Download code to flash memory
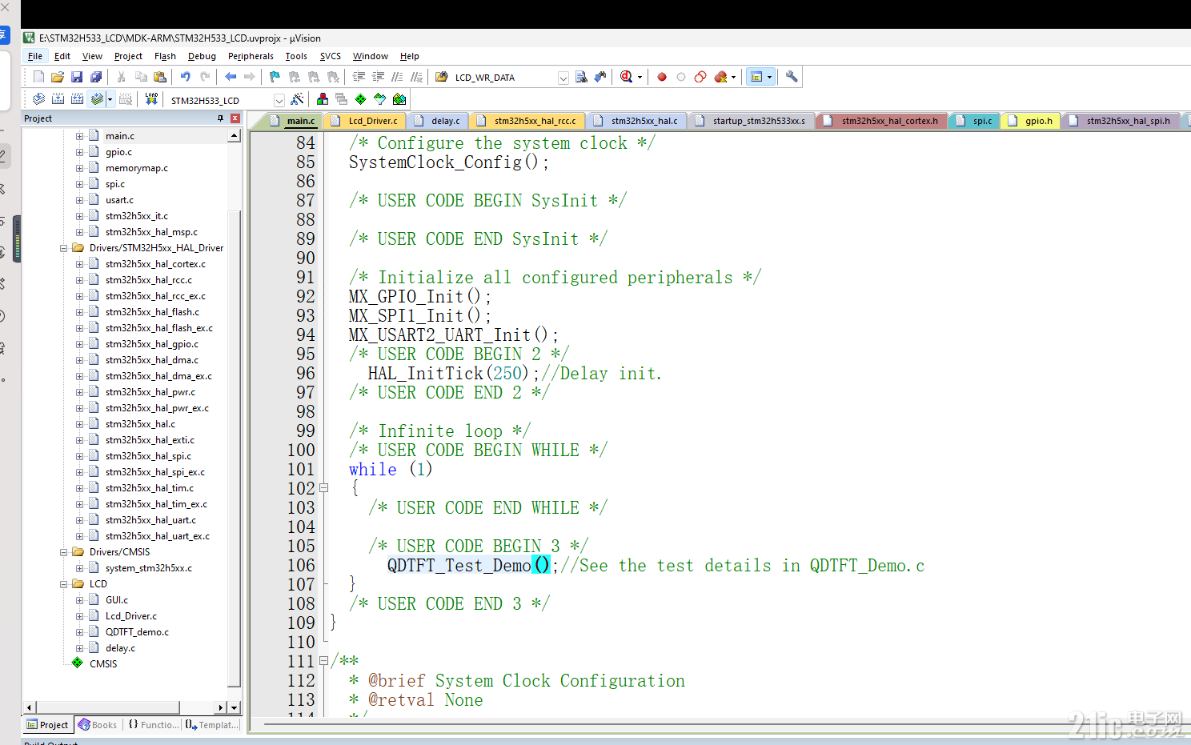Image resolution: width=1191 pixels, height=745 pixels. (152, 98)
